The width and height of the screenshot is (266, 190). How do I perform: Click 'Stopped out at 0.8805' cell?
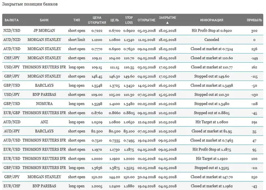coord(212,113)
